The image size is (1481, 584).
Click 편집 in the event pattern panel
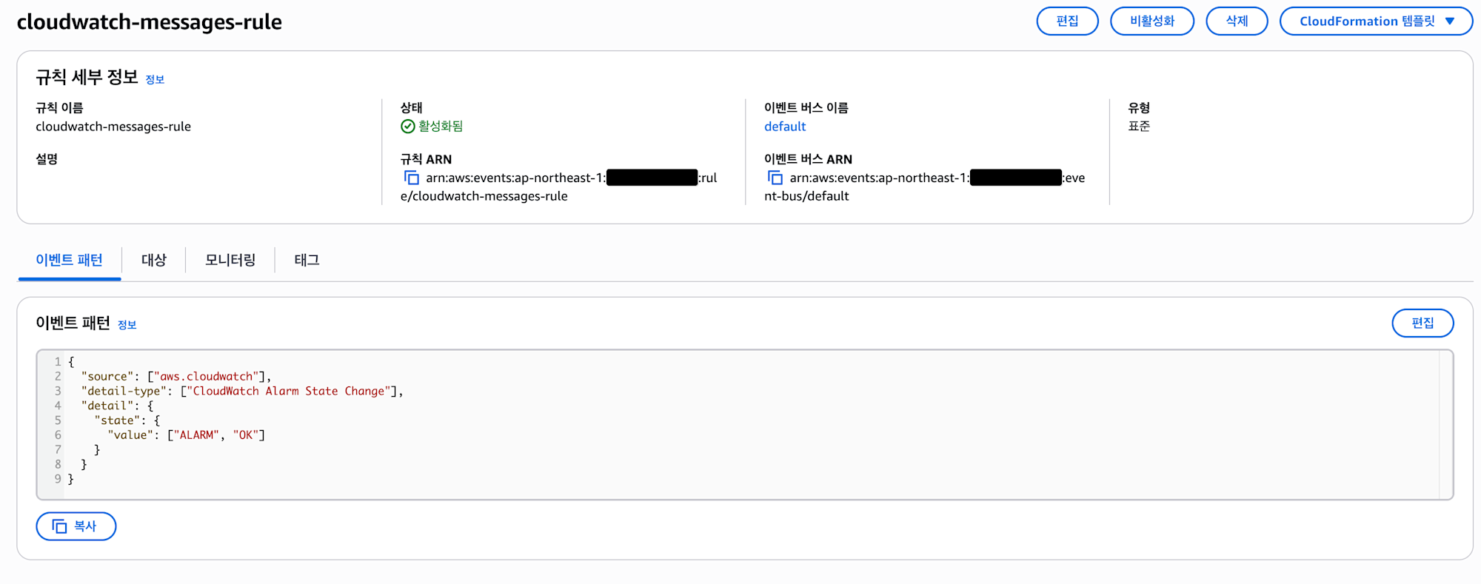1423,323
